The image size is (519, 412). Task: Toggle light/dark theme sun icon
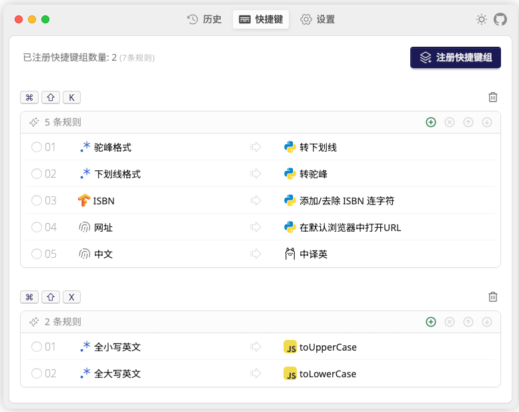coord(481,20)
